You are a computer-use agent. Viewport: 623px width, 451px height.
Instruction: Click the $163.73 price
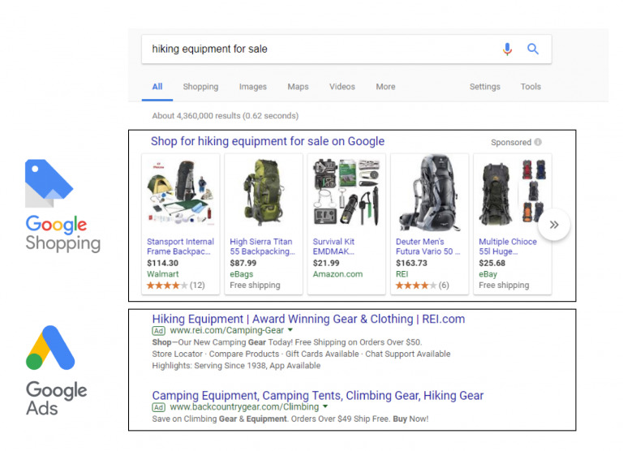tap(411, 263)
